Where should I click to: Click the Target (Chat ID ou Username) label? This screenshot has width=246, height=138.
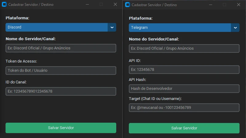click(x=155, y=98)
